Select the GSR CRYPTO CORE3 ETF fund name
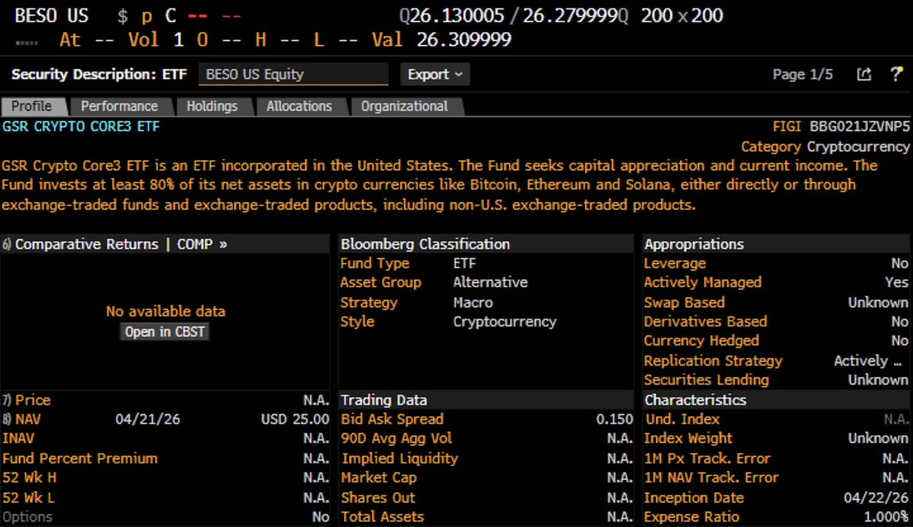The image size is (913, 527). click(x=81, y=127)
